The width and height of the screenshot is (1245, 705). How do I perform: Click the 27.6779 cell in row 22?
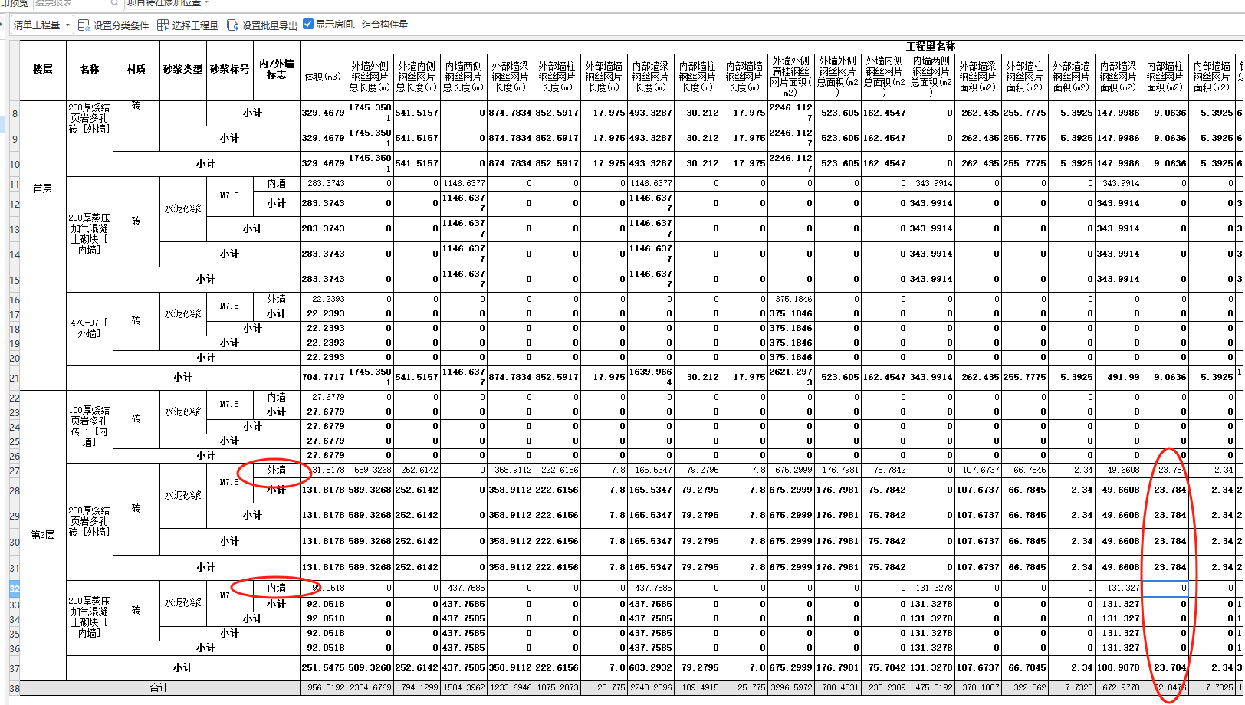pyautogui.click(x=324, y=398)
